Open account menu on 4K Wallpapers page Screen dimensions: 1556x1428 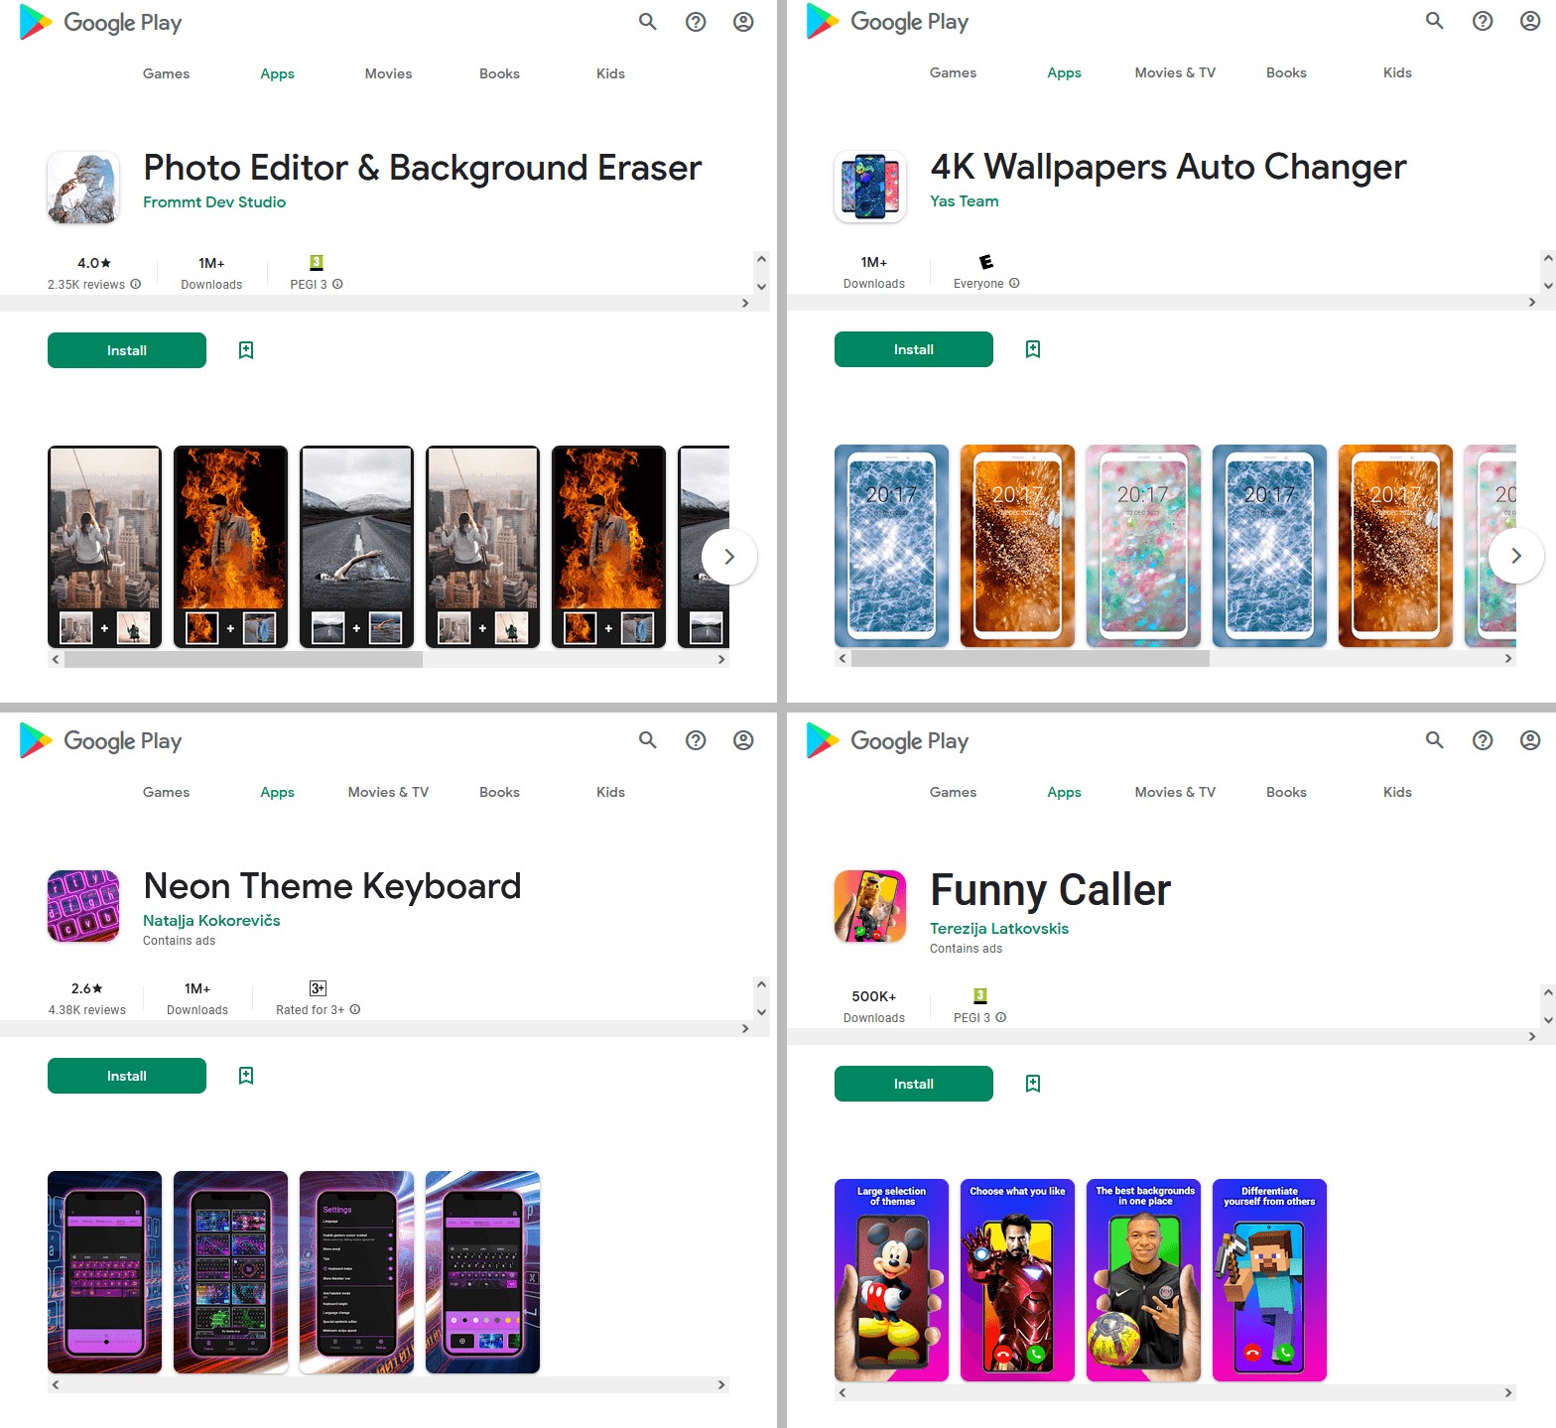(x=1530, y=21)
